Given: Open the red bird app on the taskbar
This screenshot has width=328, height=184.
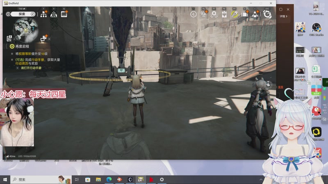Looking at the screenshot, I should click(119, 180).
